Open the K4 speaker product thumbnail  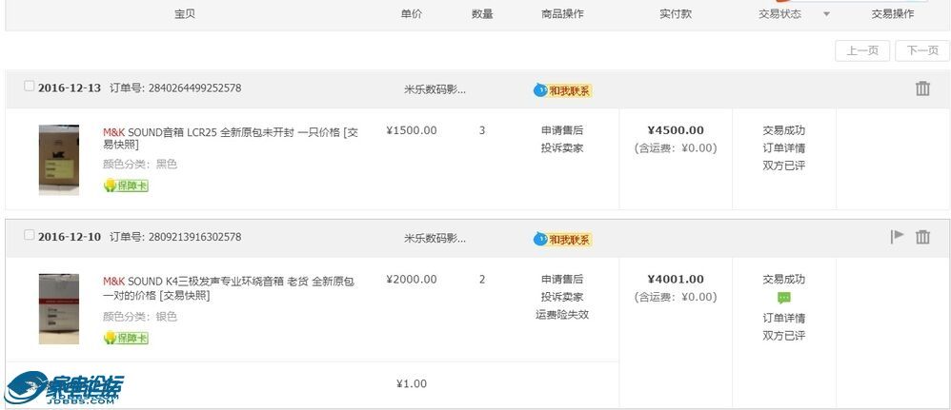tap(59, 309)
